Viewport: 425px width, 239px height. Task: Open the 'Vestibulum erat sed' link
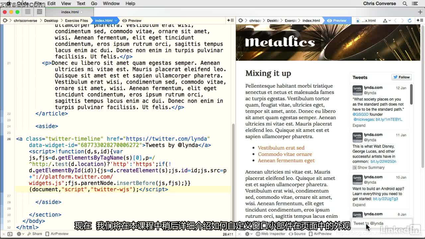point(281,148)
